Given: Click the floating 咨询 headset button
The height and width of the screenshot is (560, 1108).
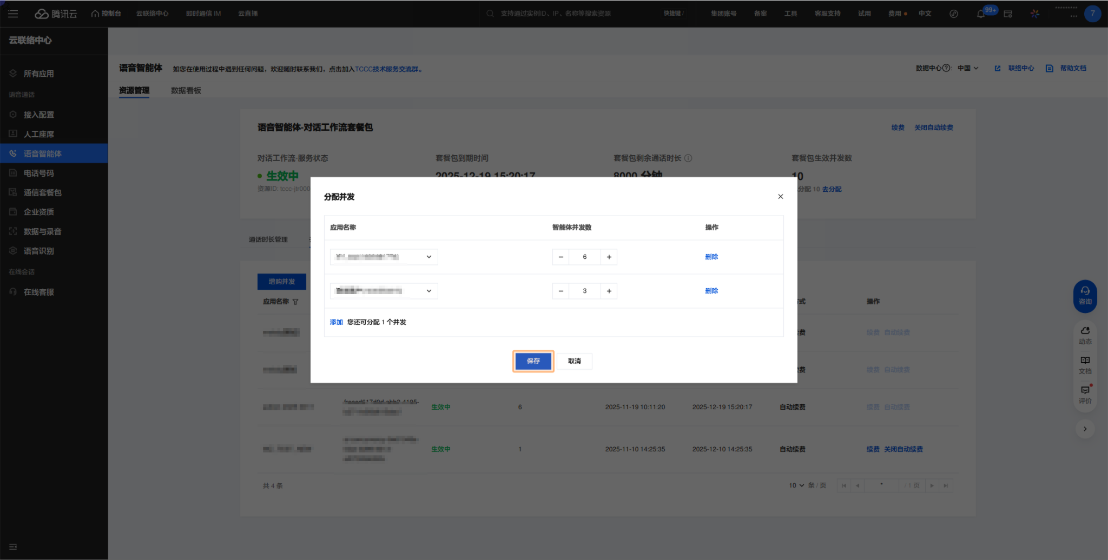Looking at the screenshot, I should click(x=1085, y=296).
